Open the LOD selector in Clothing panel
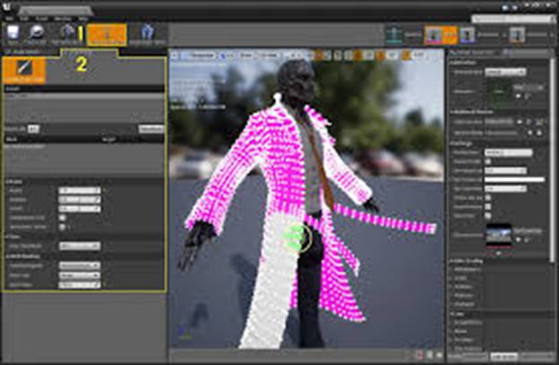 tap(33, 129)
